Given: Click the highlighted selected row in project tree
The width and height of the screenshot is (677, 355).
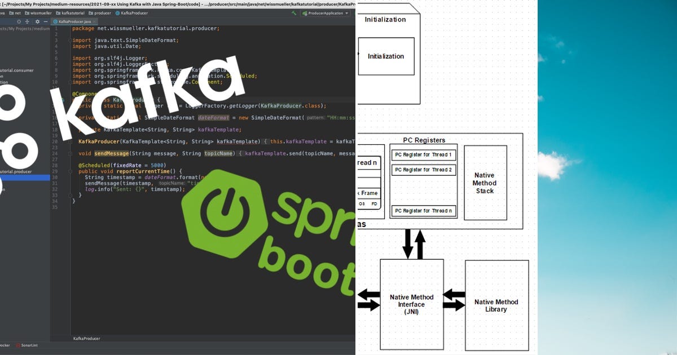Looking at the screenshot, I should click(x=25, y=177).
